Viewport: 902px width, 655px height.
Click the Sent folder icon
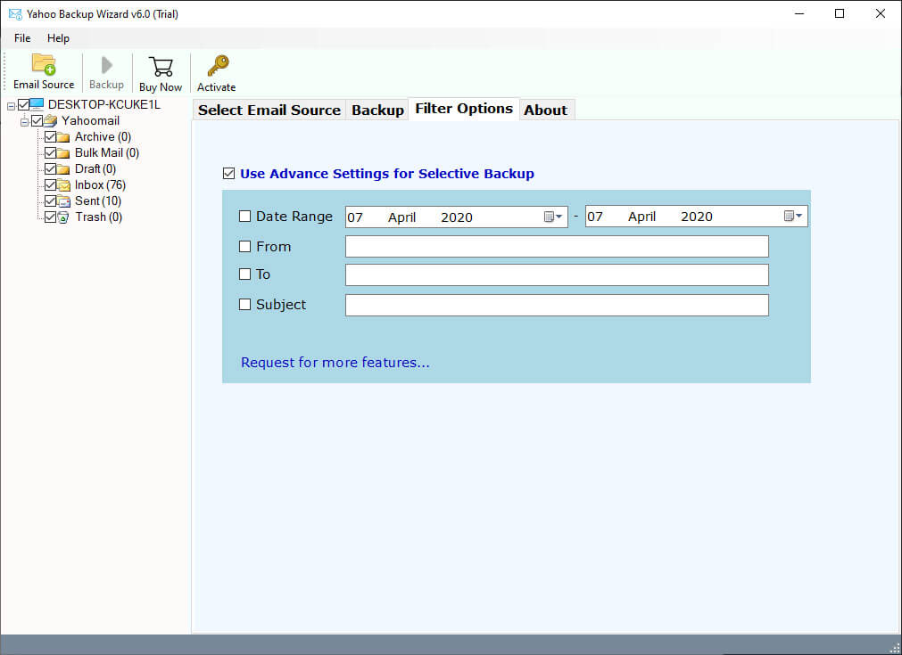click(x=64, y=201)
